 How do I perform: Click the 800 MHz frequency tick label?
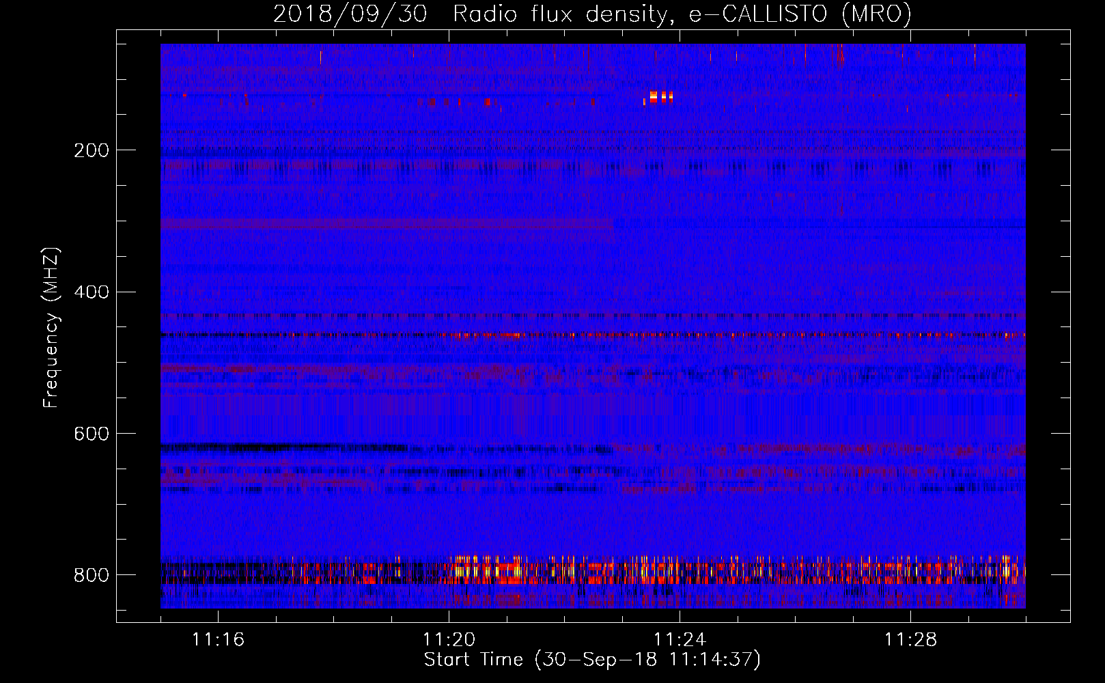[x=92, y=575]
